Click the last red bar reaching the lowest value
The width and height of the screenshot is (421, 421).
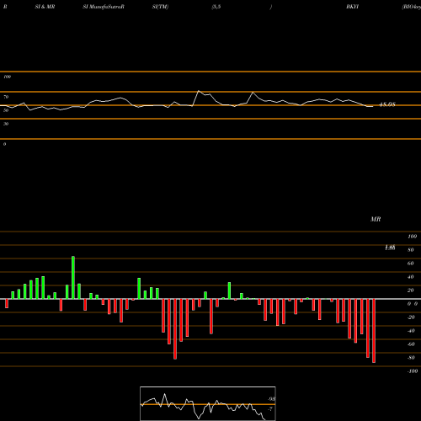[x=374, y=331]
